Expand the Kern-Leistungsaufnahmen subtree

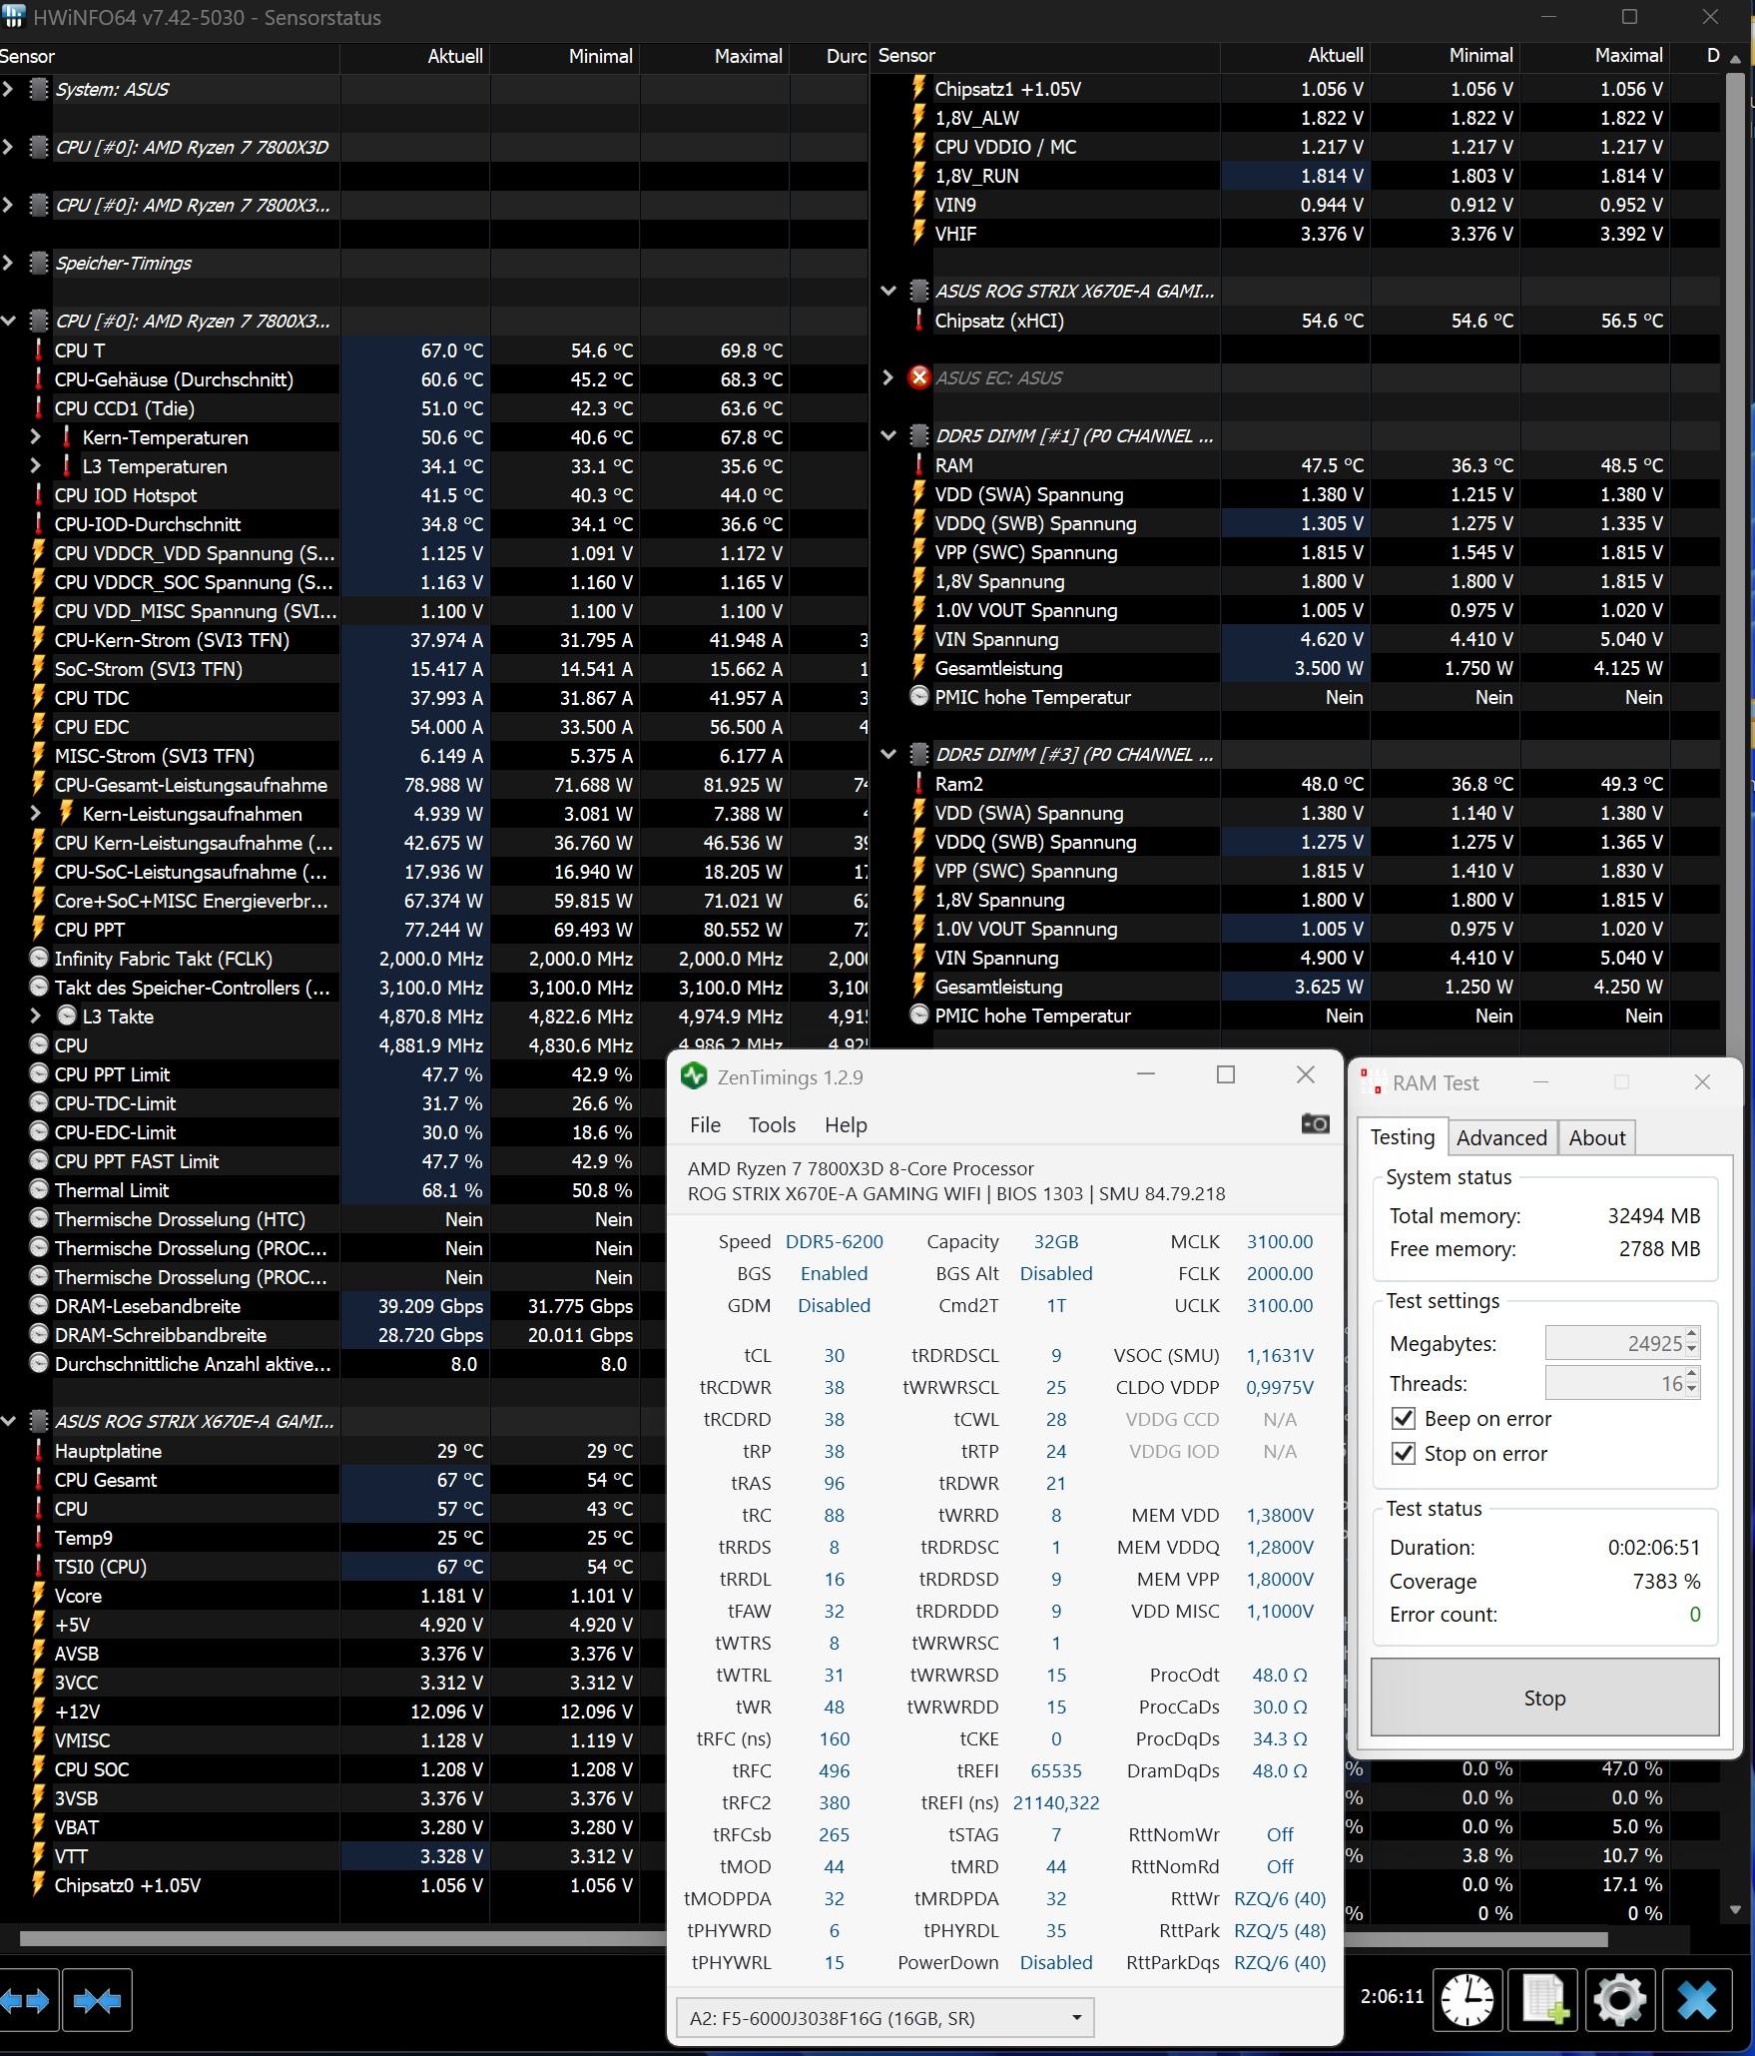36,813
